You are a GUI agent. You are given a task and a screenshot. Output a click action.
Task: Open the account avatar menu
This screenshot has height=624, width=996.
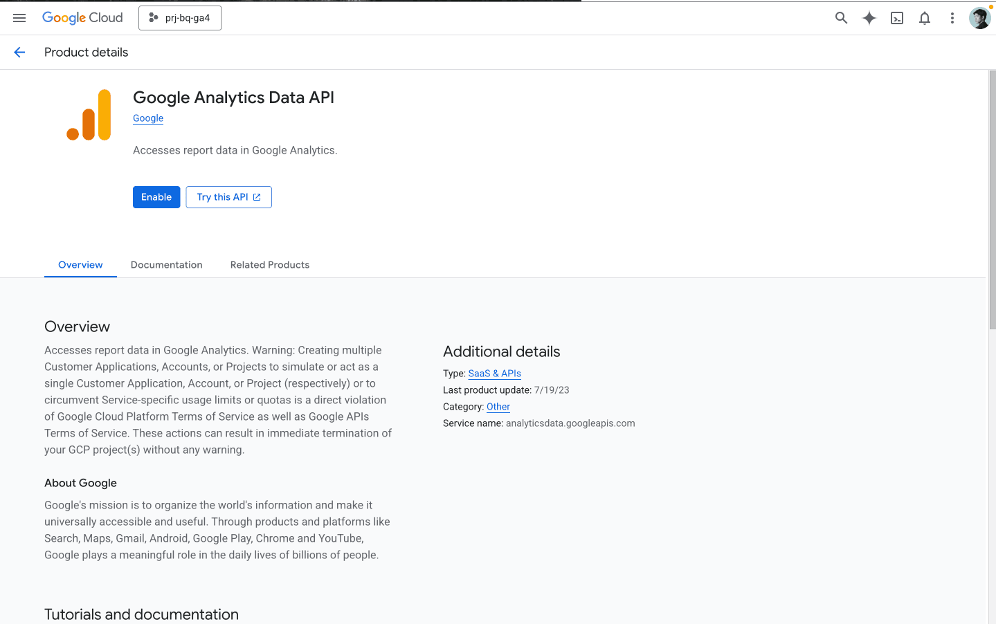[x=979, y=18]
